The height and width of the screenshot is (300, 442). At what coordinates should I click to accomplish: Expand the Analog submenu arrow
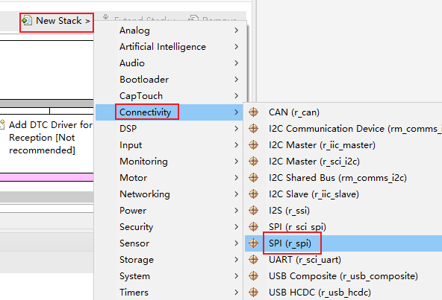(236, 31)
